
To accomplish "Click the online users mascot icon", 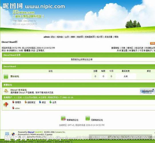I will tap(6, 104).
